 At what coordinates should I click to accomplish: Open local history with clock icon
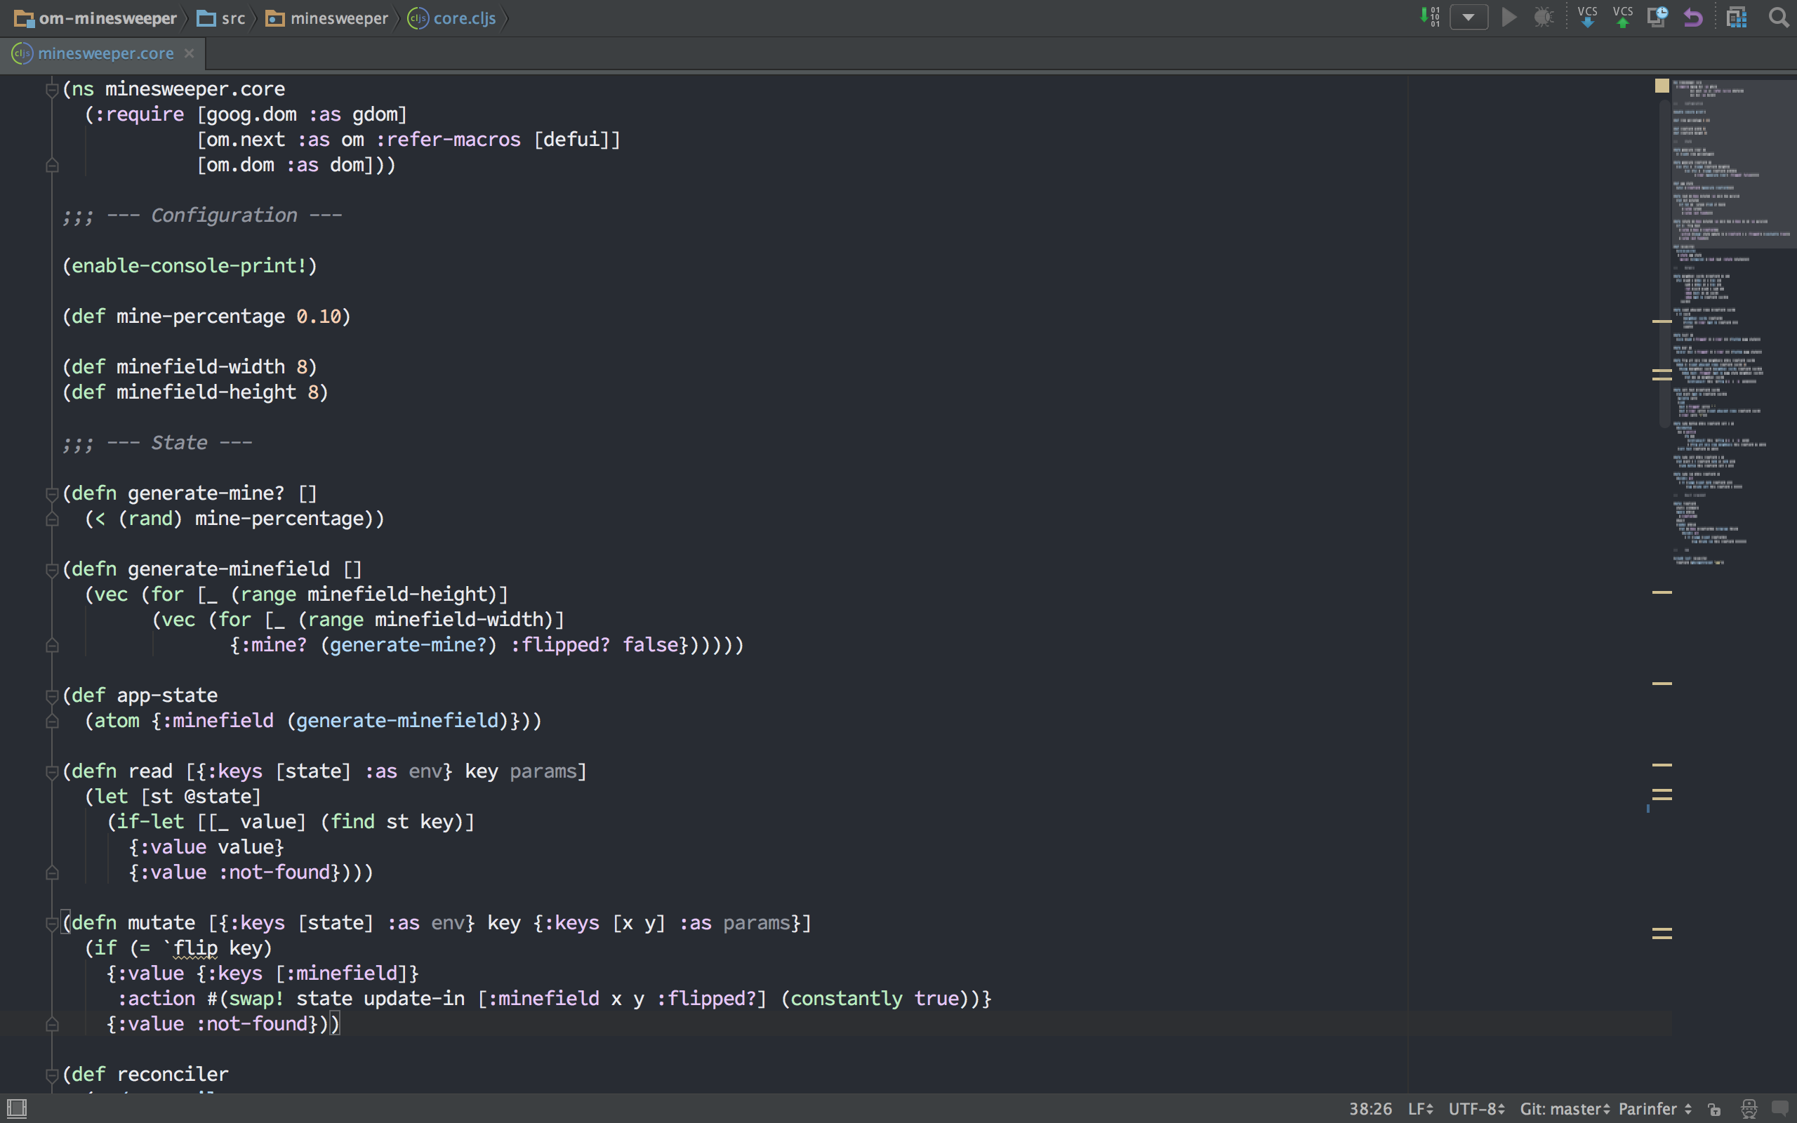point(1657,16)
